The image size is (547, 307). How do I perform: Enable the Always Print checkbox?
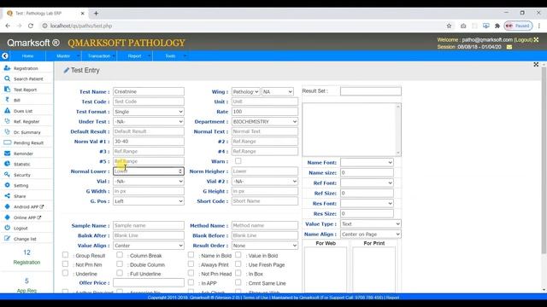(x=191, y=264)
